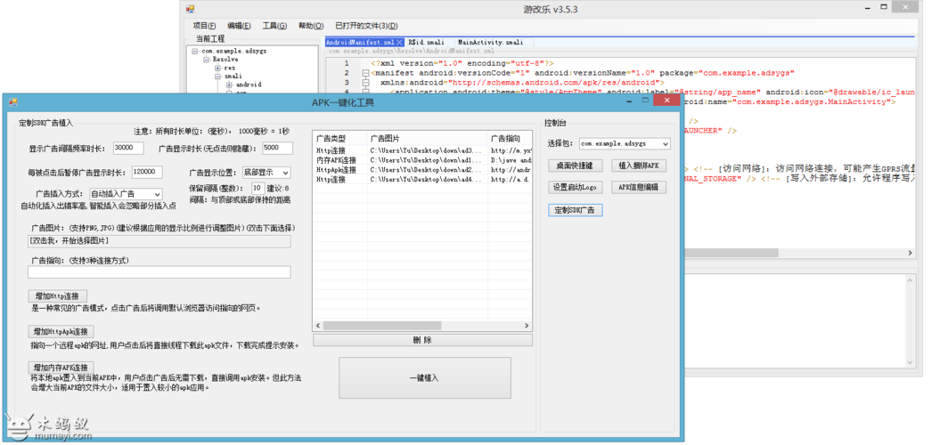Expand the res folder node

pos(217,69)
